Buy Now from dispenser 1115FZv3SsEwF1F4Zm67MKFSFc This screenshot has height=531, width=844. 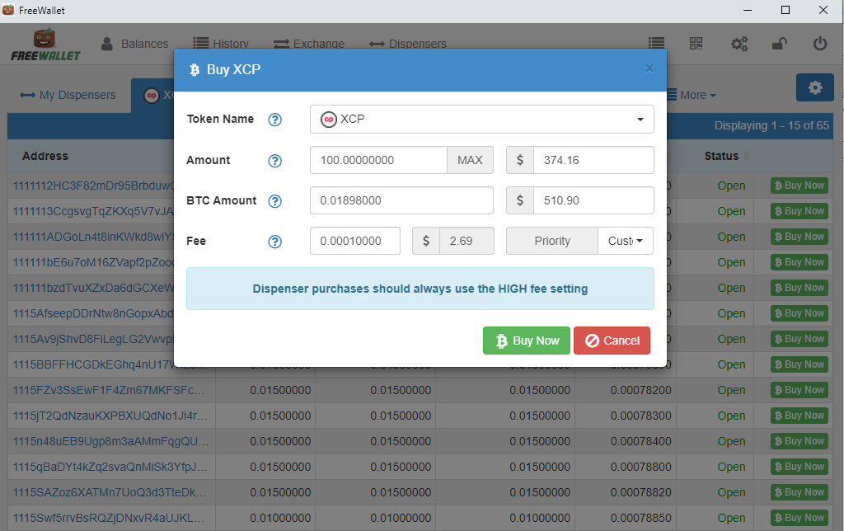click(799, 390)
